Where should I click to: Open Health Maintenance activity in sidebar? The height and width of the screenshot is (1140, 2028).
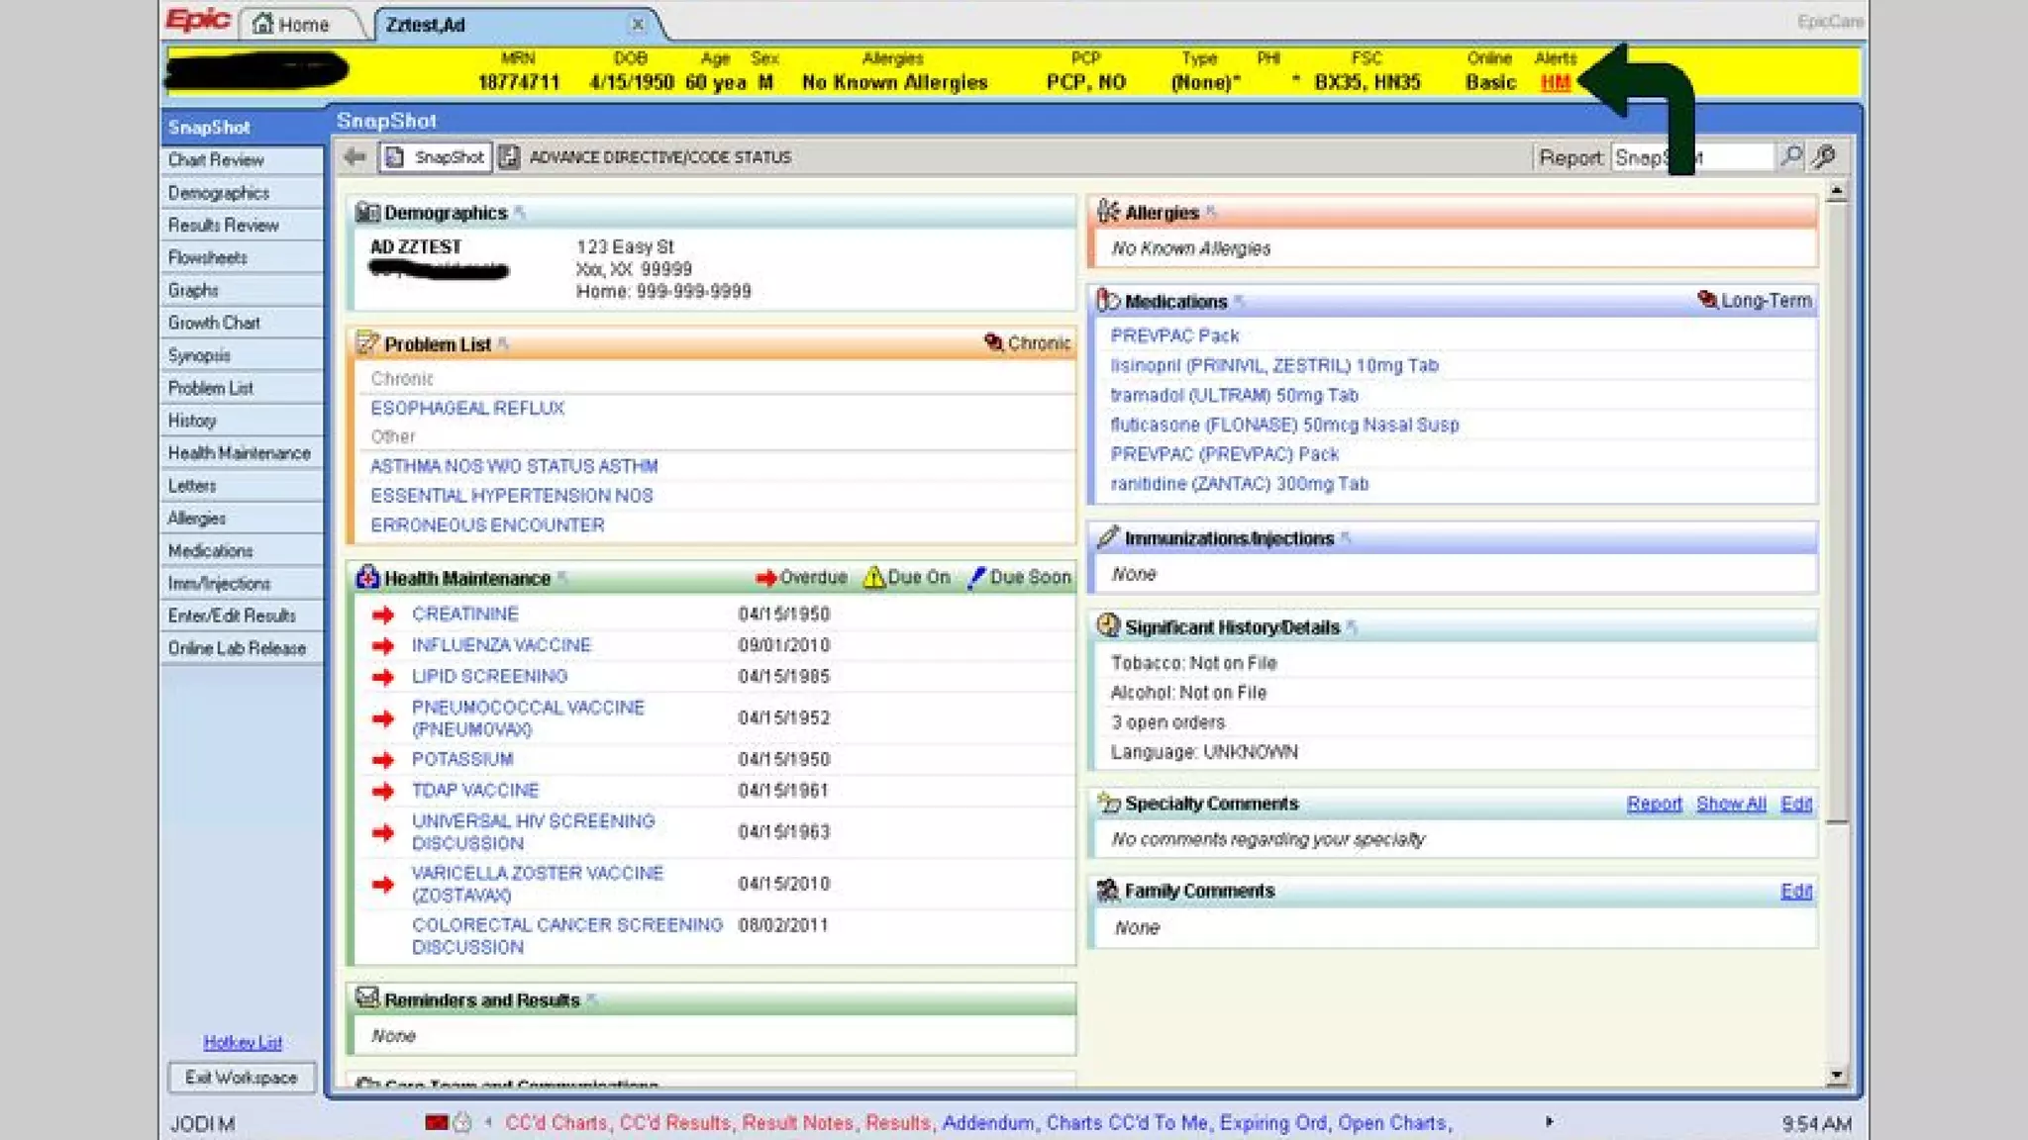239,453
